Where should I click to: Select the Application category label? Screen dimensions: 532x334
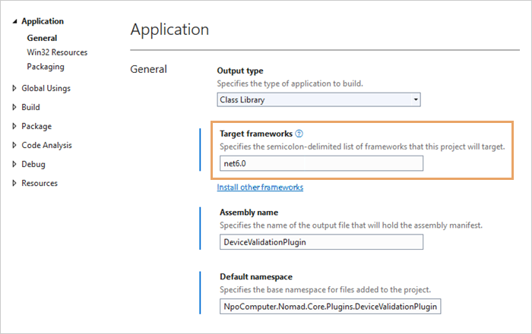click(x=43, y=21)
